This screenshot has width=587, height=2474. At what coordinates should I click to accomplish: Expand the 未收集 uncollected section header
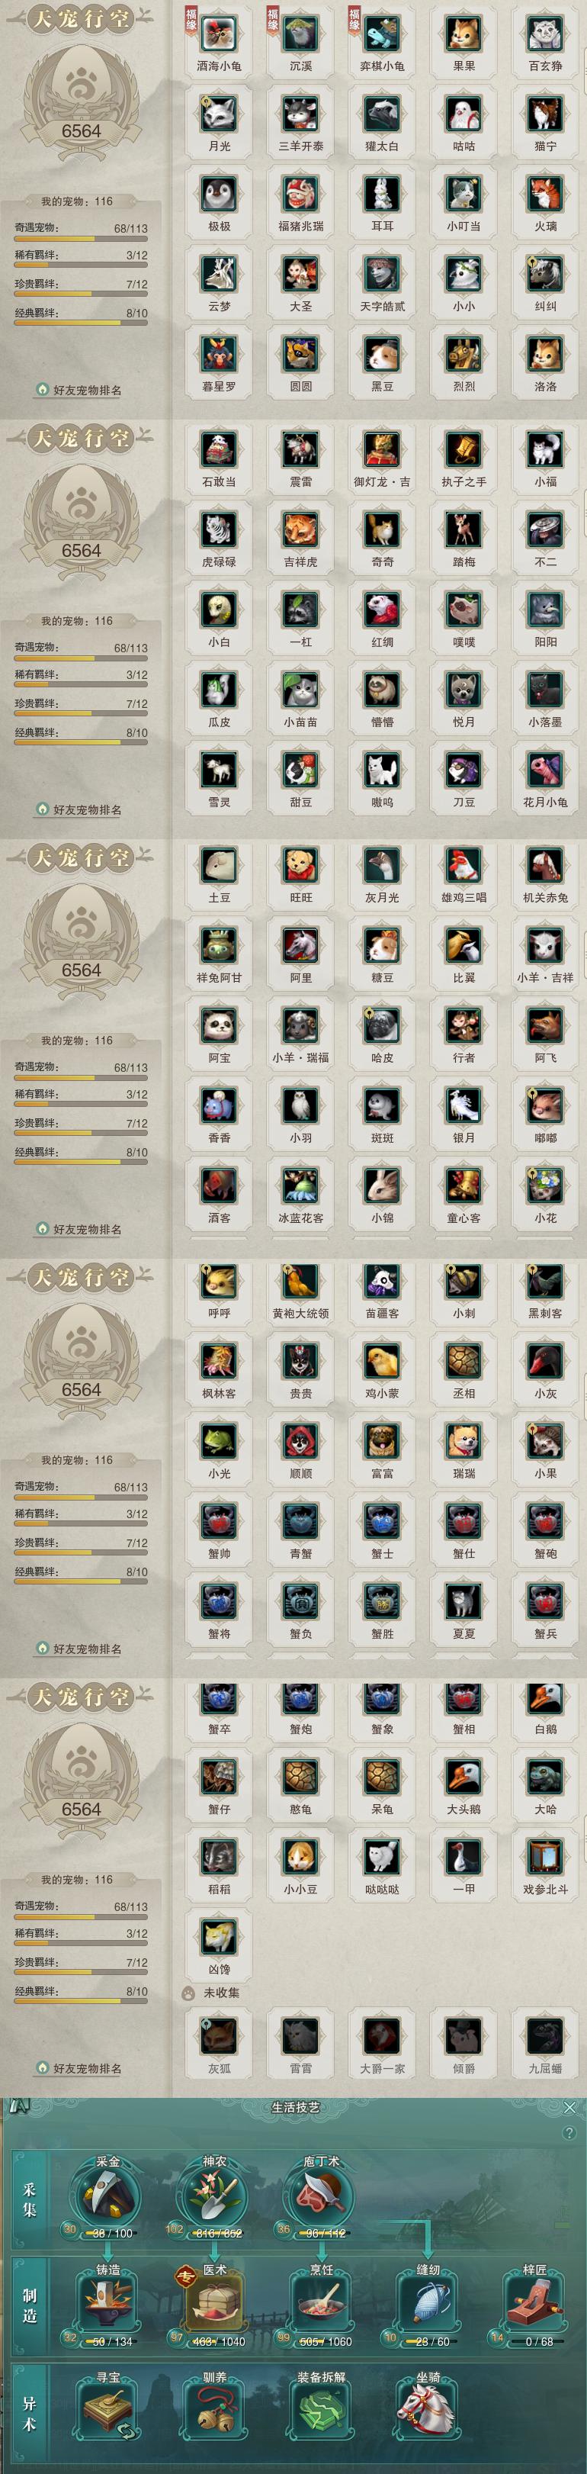click(x=211, y=1993)
